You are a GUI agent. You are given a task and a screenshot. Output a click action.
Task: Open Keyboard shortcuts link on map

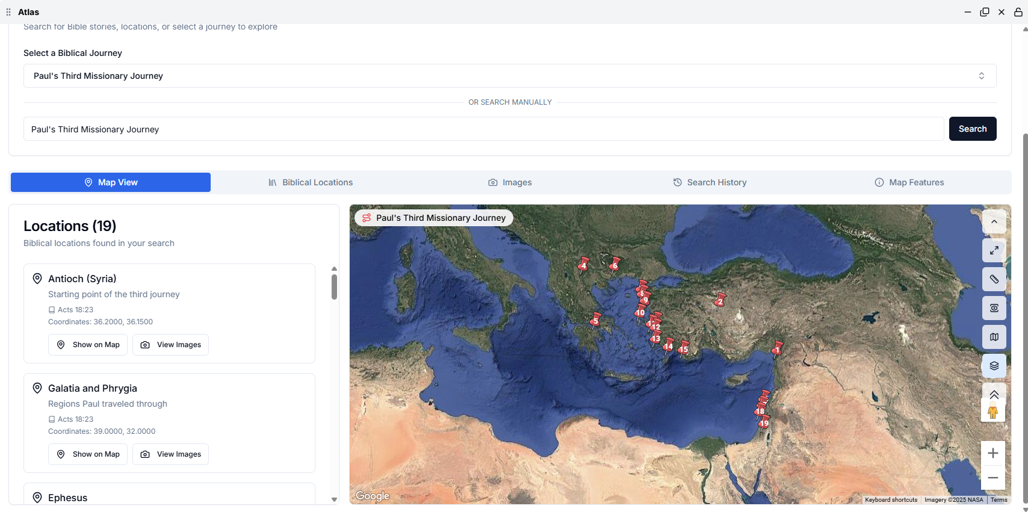(891, 500)
